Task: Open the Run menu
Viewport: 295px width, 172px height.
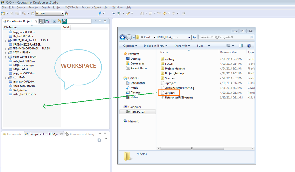Action: click(x=107, y=7)
